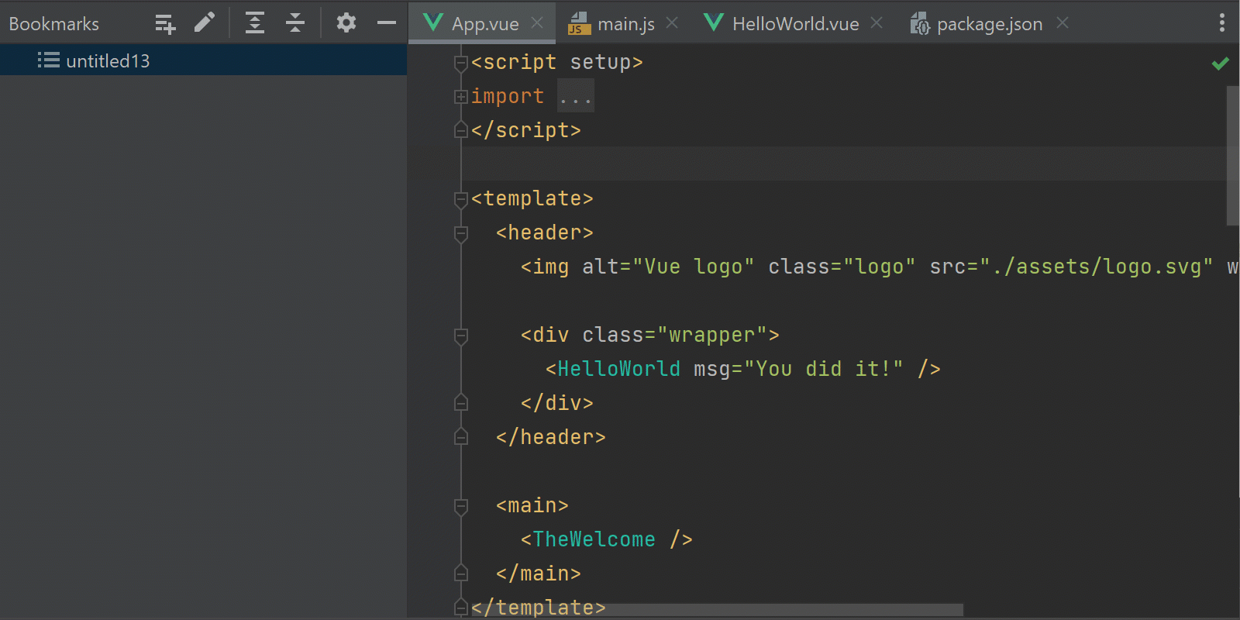
Task: Click the folded import ellipsis placeholder
Action: coord(576,96)
